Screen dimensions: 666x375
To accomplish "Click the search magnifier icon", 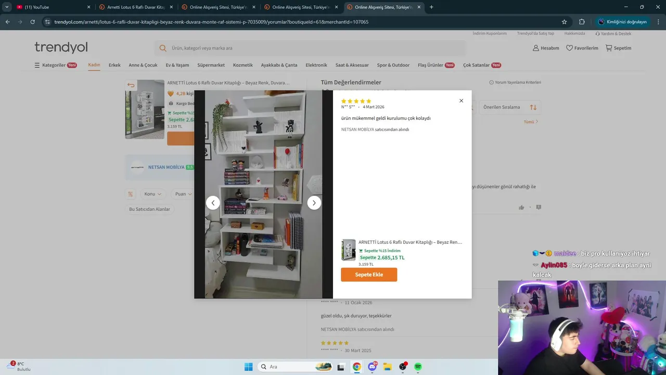I will point(163,48).
